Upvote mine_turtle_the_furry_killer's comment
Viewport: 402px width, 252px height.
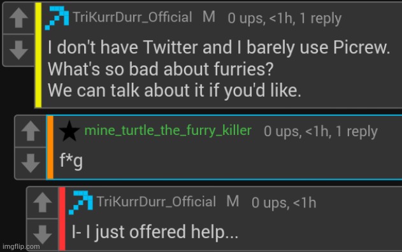click(x=31, y=131)
